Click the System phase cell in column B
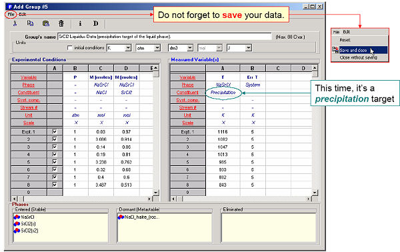Image resolution: width=400 pixels, height=252 pixels. point(253,85)
